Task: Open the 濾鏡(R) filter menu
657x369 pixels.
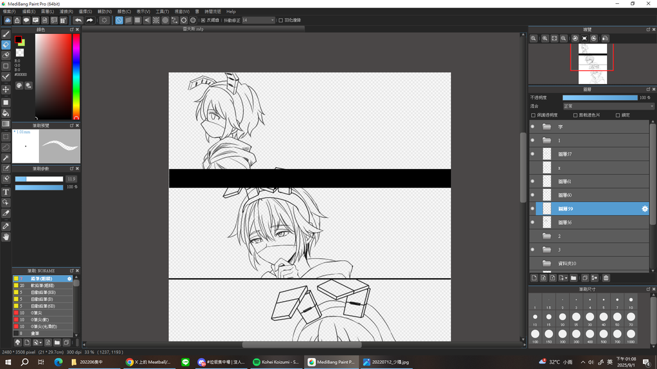Action: point(66,12)
